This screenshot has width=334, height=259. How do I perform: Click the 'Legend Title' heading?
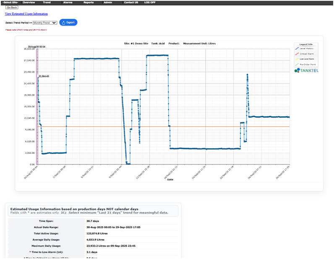click(x=306, y=44)
